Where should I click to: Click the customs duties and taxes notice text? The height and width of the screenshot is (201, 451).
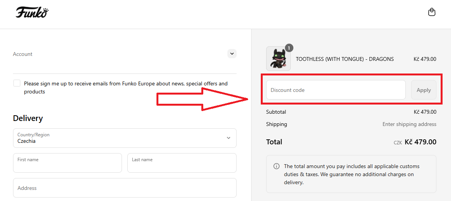click(351, 174)
